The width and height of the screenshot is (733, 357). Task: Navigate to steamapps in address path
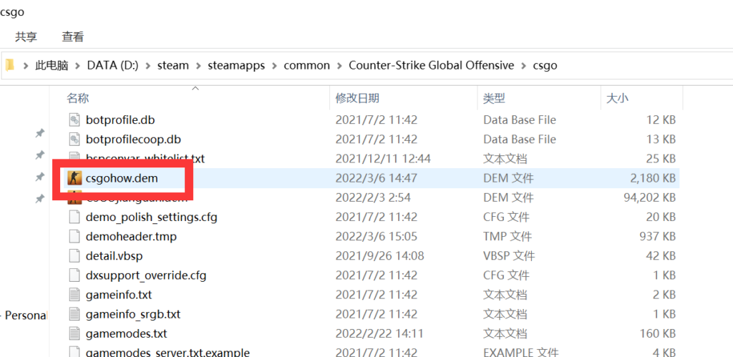236,65
